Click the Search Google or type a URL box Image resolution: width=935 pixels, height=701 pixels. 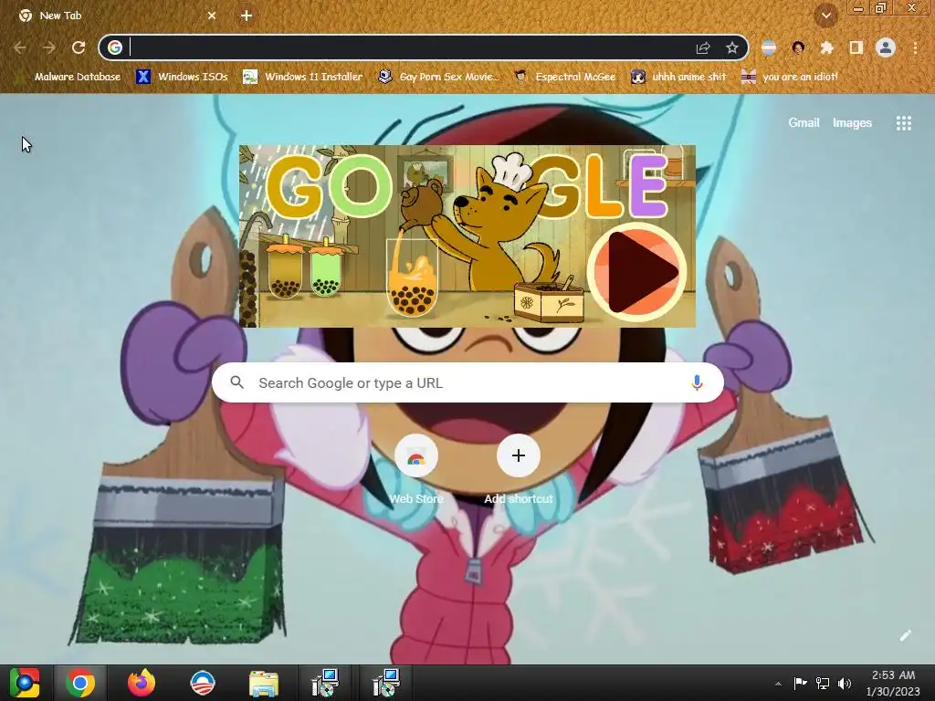(468, 382)
